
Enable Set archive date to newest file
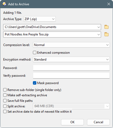pos(5,112)
